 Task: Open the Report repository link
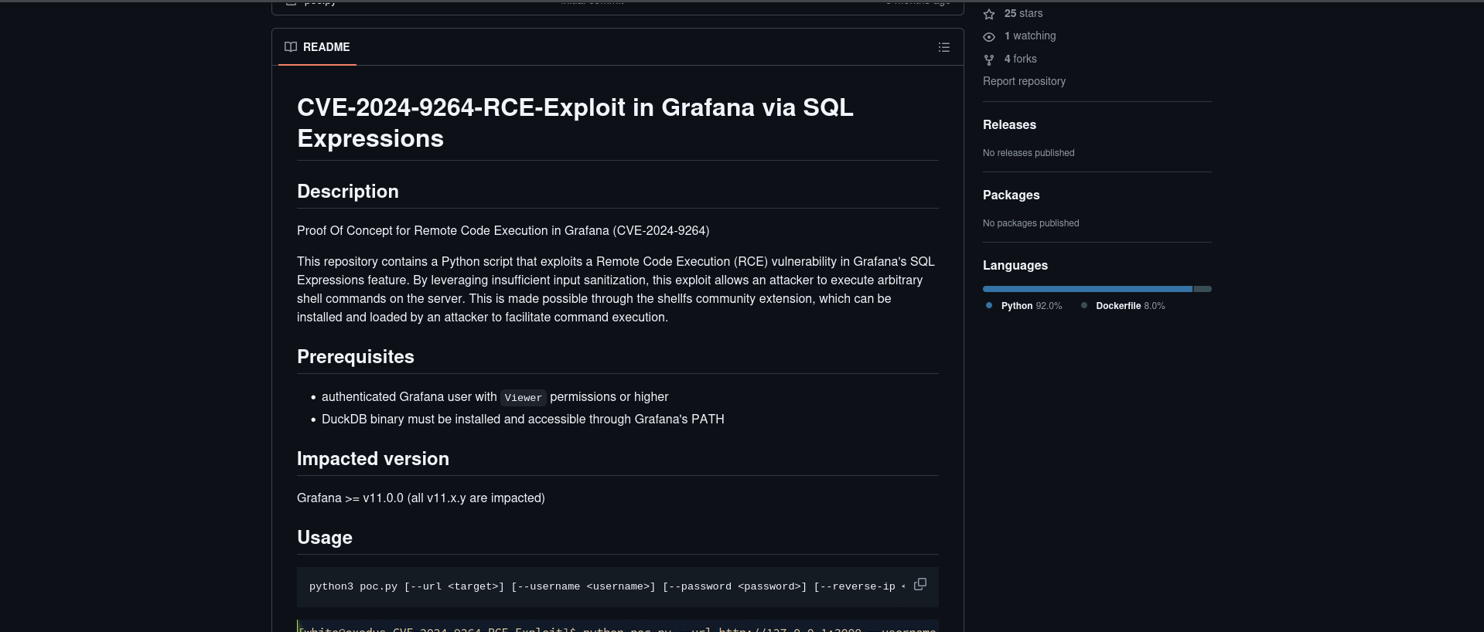1024,81
